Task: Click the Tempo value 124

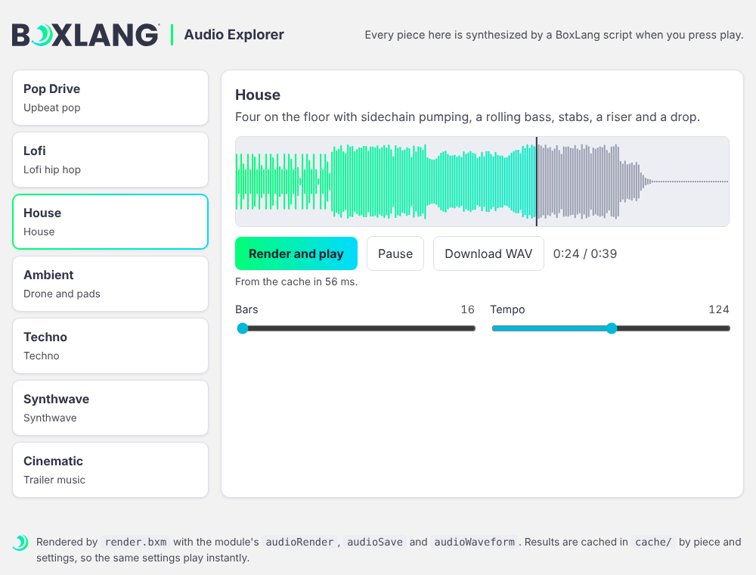Action: 719,309
